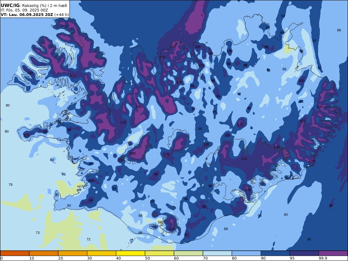Select the '72' humidity value over the sea

coord(88,239)
